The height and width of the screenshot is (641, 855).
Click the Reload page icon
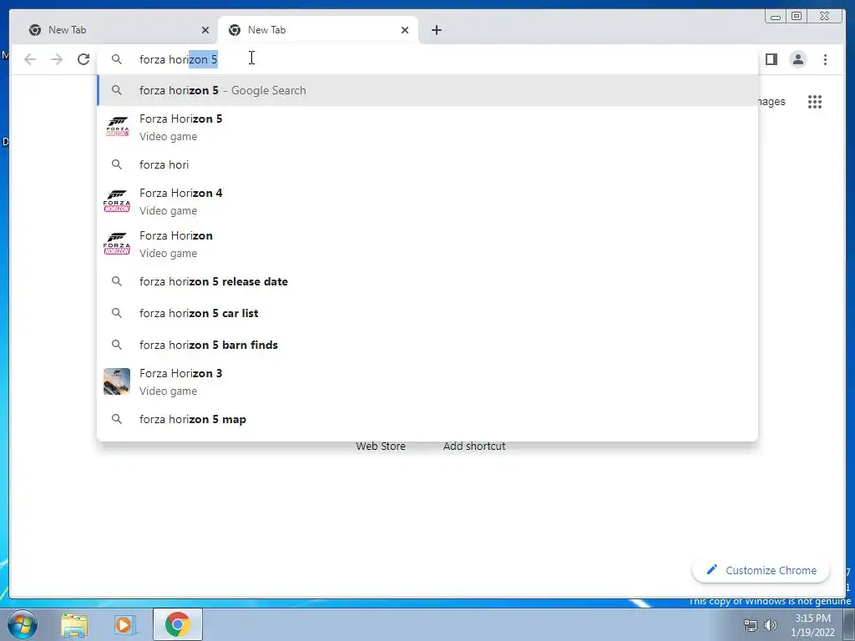(83, 59)
